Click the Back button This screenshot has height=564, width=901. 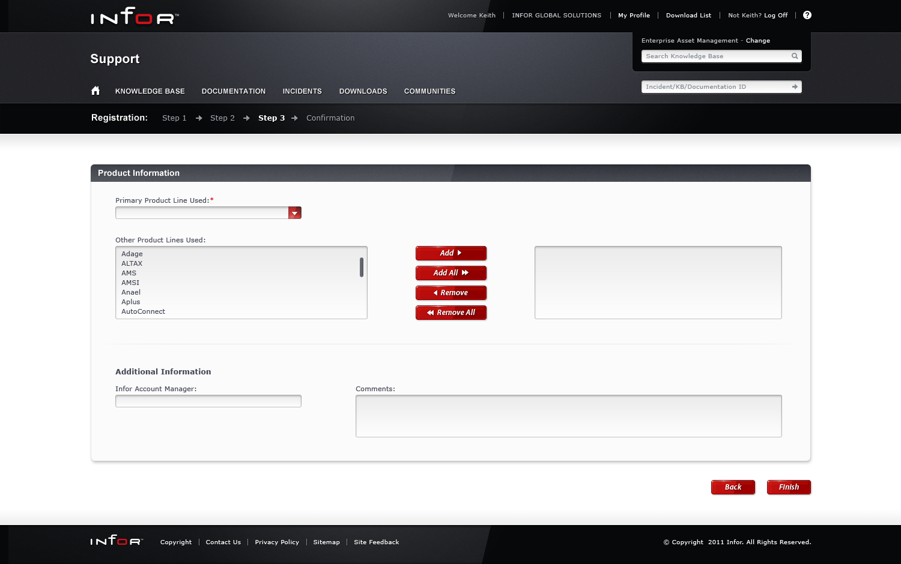tap(733, 487)
